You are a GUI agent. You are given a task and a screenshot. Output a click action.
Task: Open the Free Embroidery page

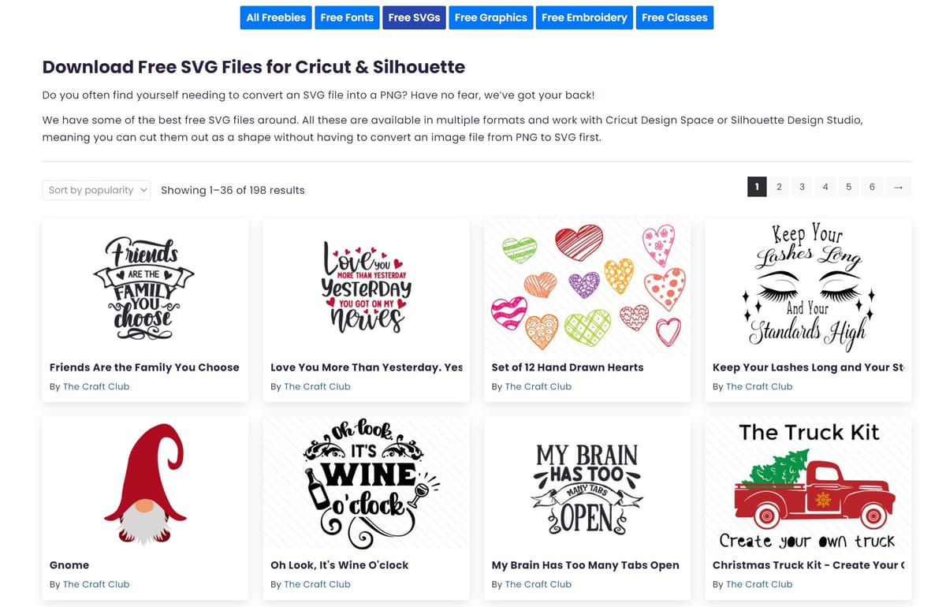pyautogui.click(x=584, y=17)
